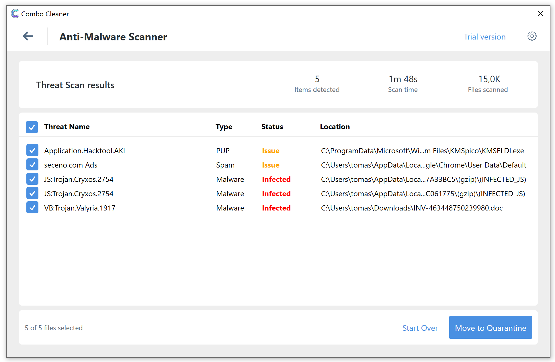
Task: Click the 5 Items detected statistic
Action: click(x=317, y=84)
